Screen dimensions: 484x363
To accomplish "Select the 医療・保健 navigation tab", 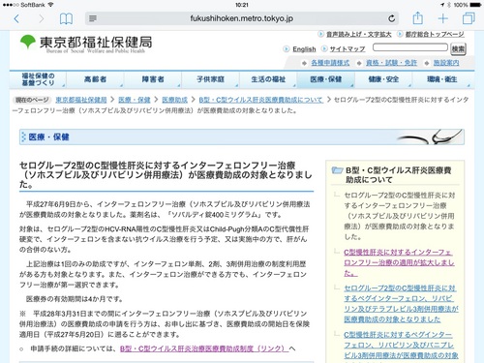I will point(326,79).
